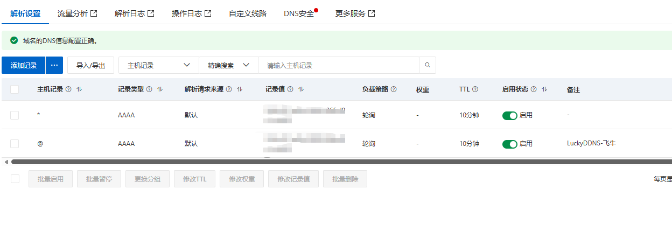672x245 pixels.
Task: Click the external link icon beside 更多服务
Action: point(372,13)
